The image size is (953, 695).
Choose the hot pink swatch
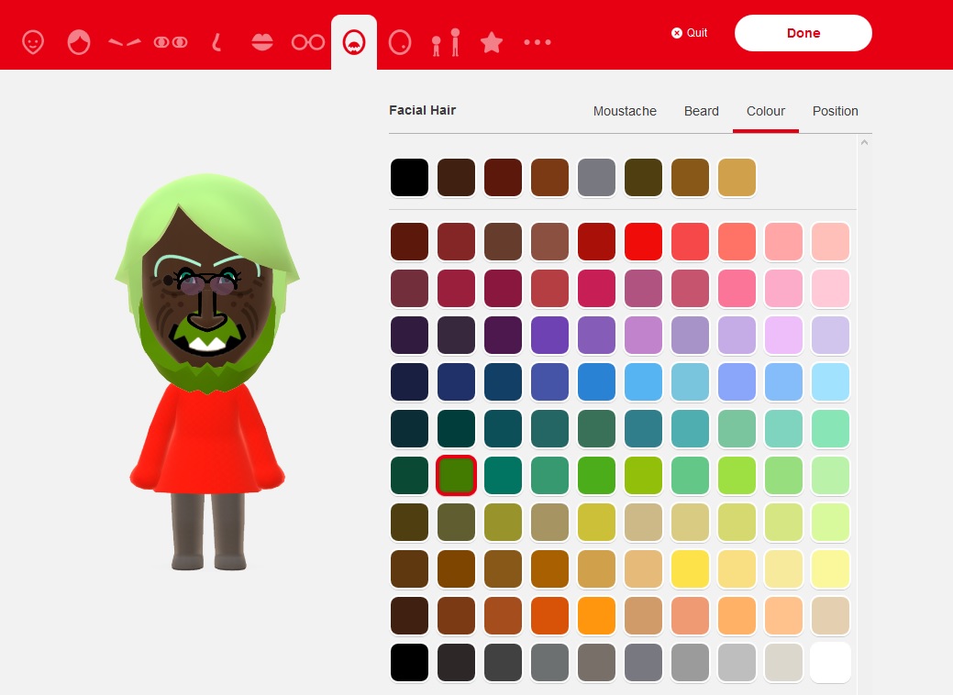click(737, 288)
